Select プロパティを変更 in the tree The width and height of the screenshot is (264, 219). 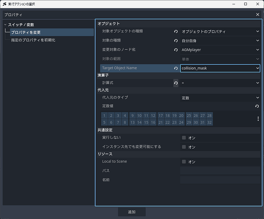click(x=52, y=32)
